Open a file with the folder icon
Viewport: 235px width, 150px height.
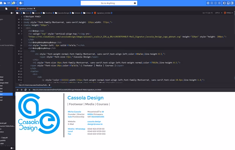tap(5, 3)
